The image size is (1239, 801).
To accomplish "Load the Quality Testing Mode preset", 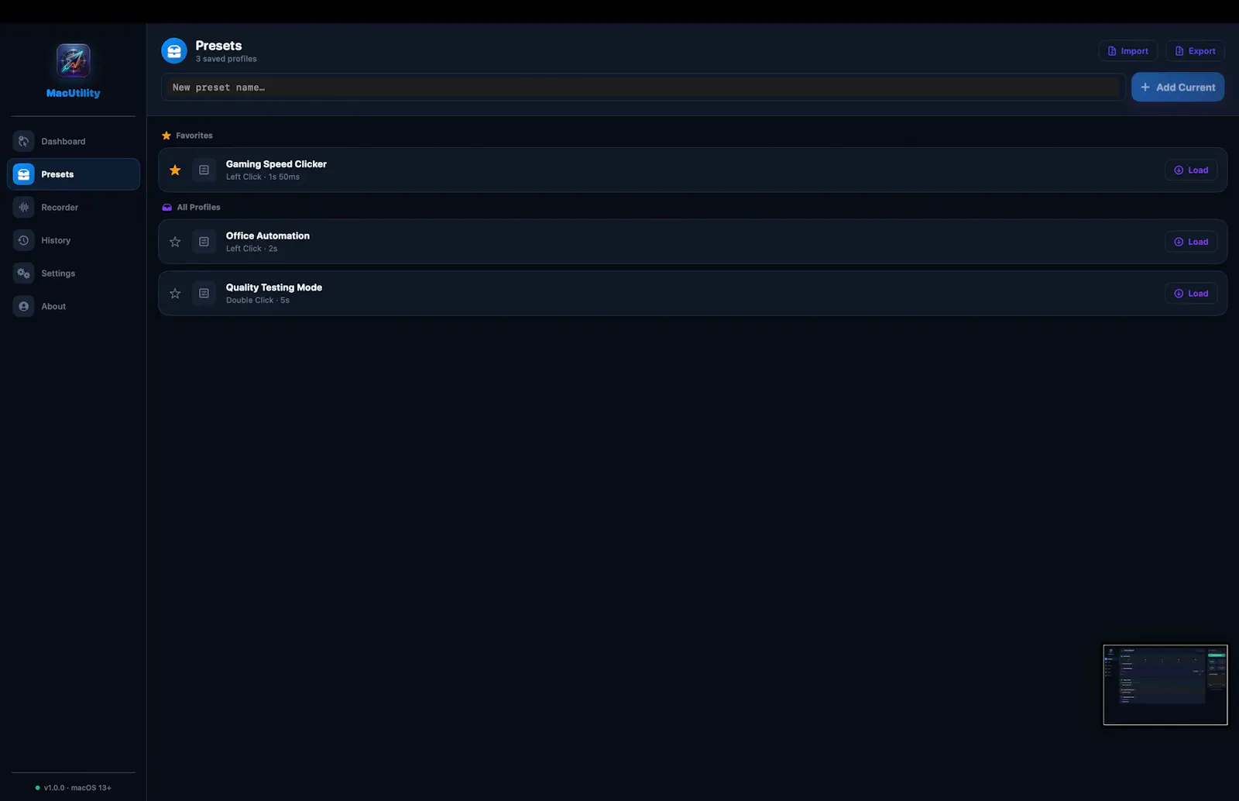I will click(x=1191, y=294).
